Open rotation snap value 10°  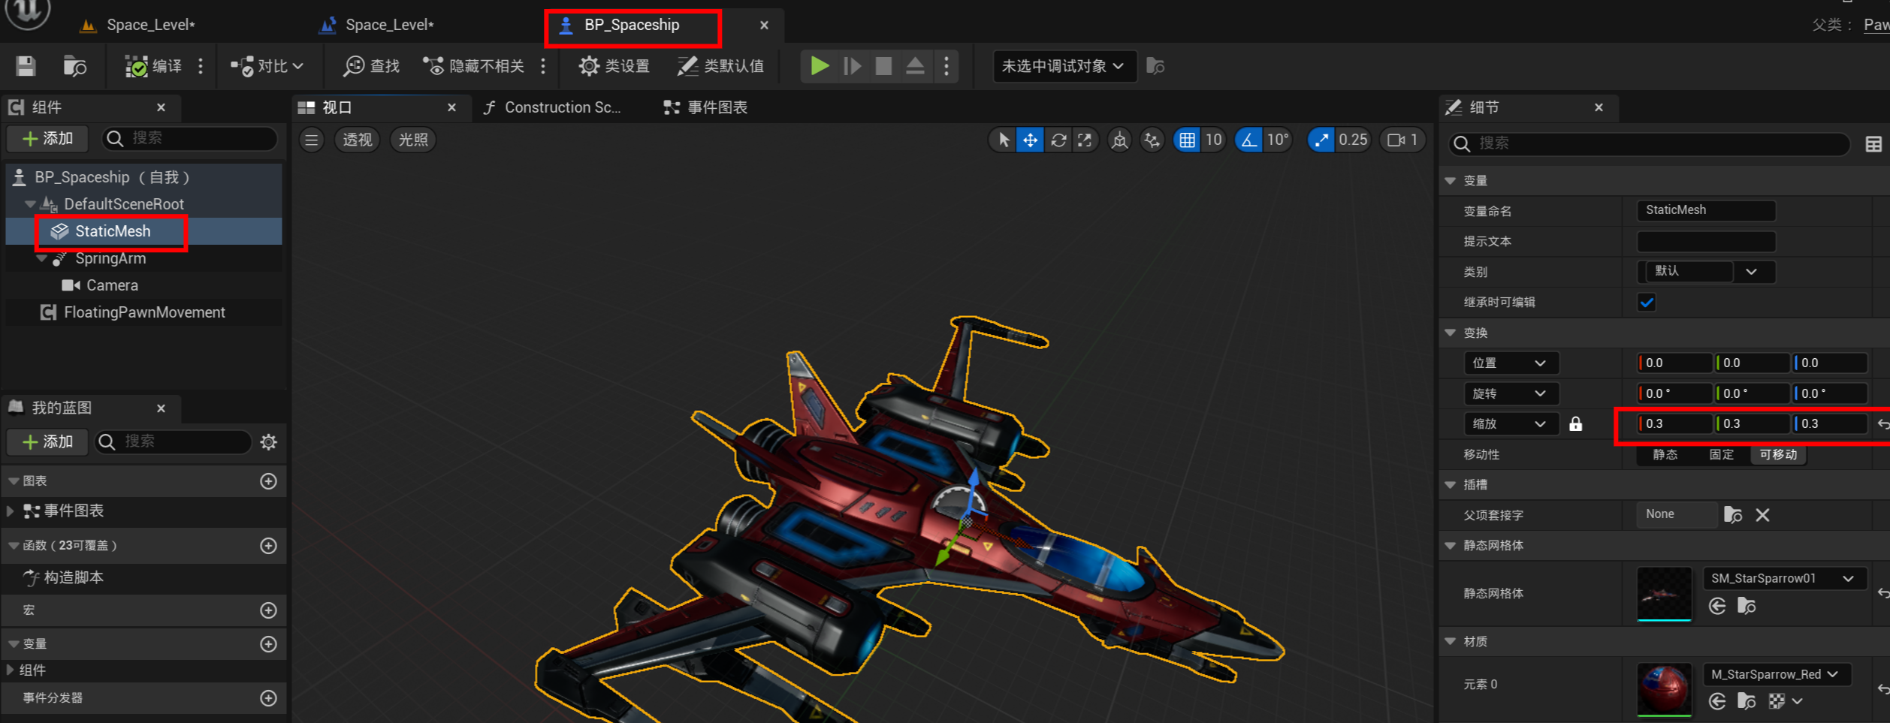point(1278,140)
